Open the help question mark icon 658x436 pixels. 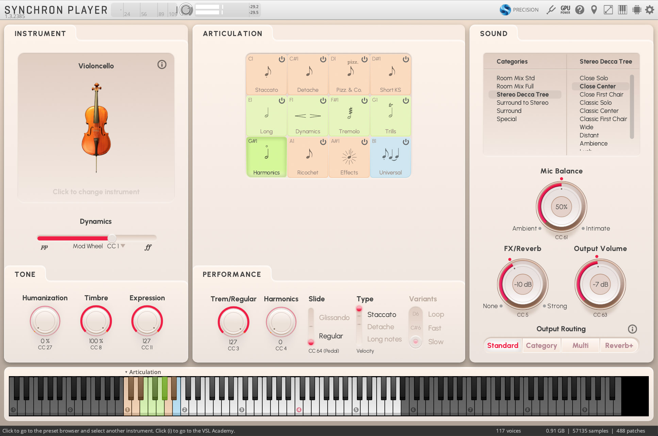coord(580,10)
